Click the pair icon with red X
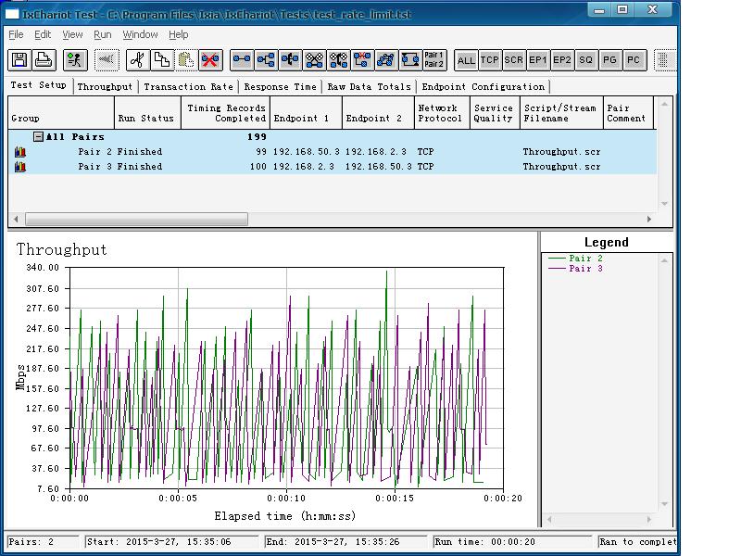 362,60
